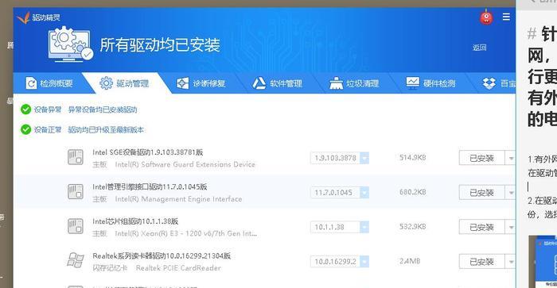
Task: Click the 软件管理 triangle icon
Action: [259, 83]
